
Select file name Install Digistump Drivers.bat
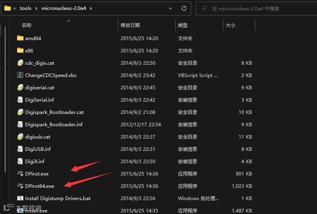[58, 198]
